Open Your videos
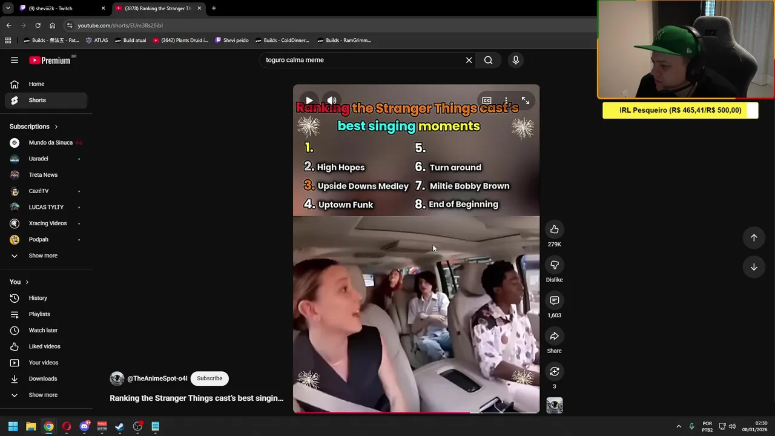The width and height of the screenshot is (775, 436). 46,363
